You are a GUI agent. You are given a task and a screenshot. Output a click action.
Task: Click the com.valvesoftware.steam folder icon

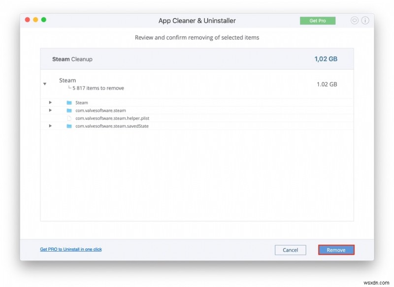(70, 110)
